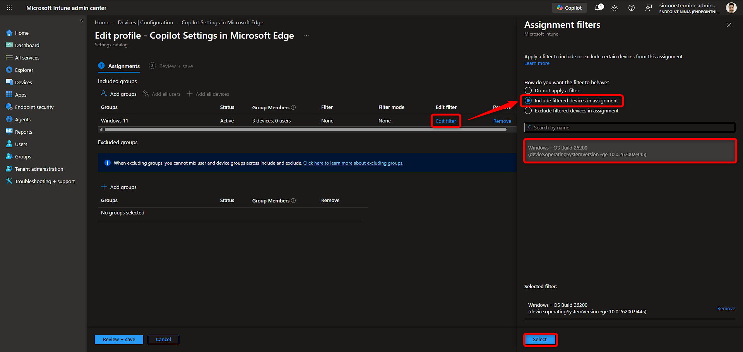Click Edit filter for Windows 11
This screenshot has height=352, width=743.
tap(446, 121)
